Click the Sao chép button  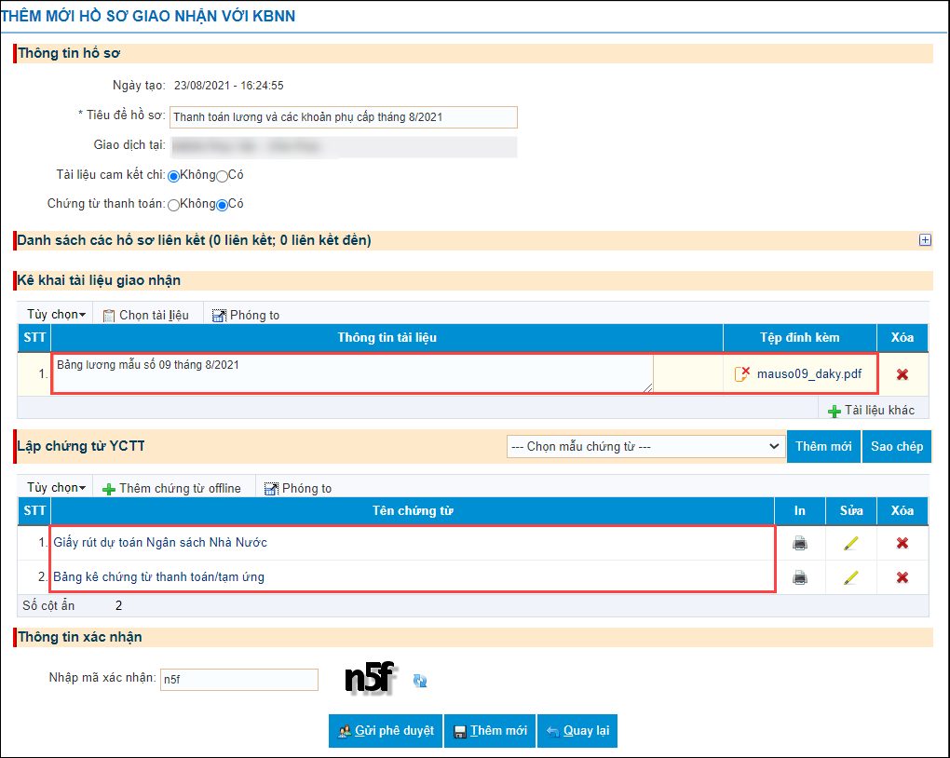[x=897, y=447]
